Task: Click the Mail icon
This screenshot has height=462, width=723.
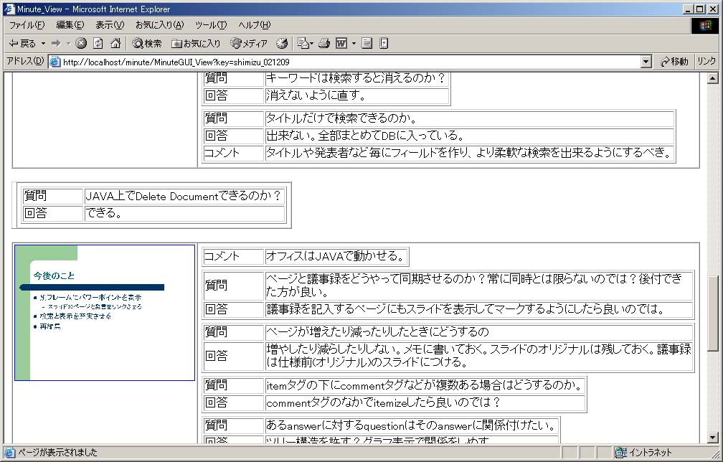Action: tap(305, 43)
